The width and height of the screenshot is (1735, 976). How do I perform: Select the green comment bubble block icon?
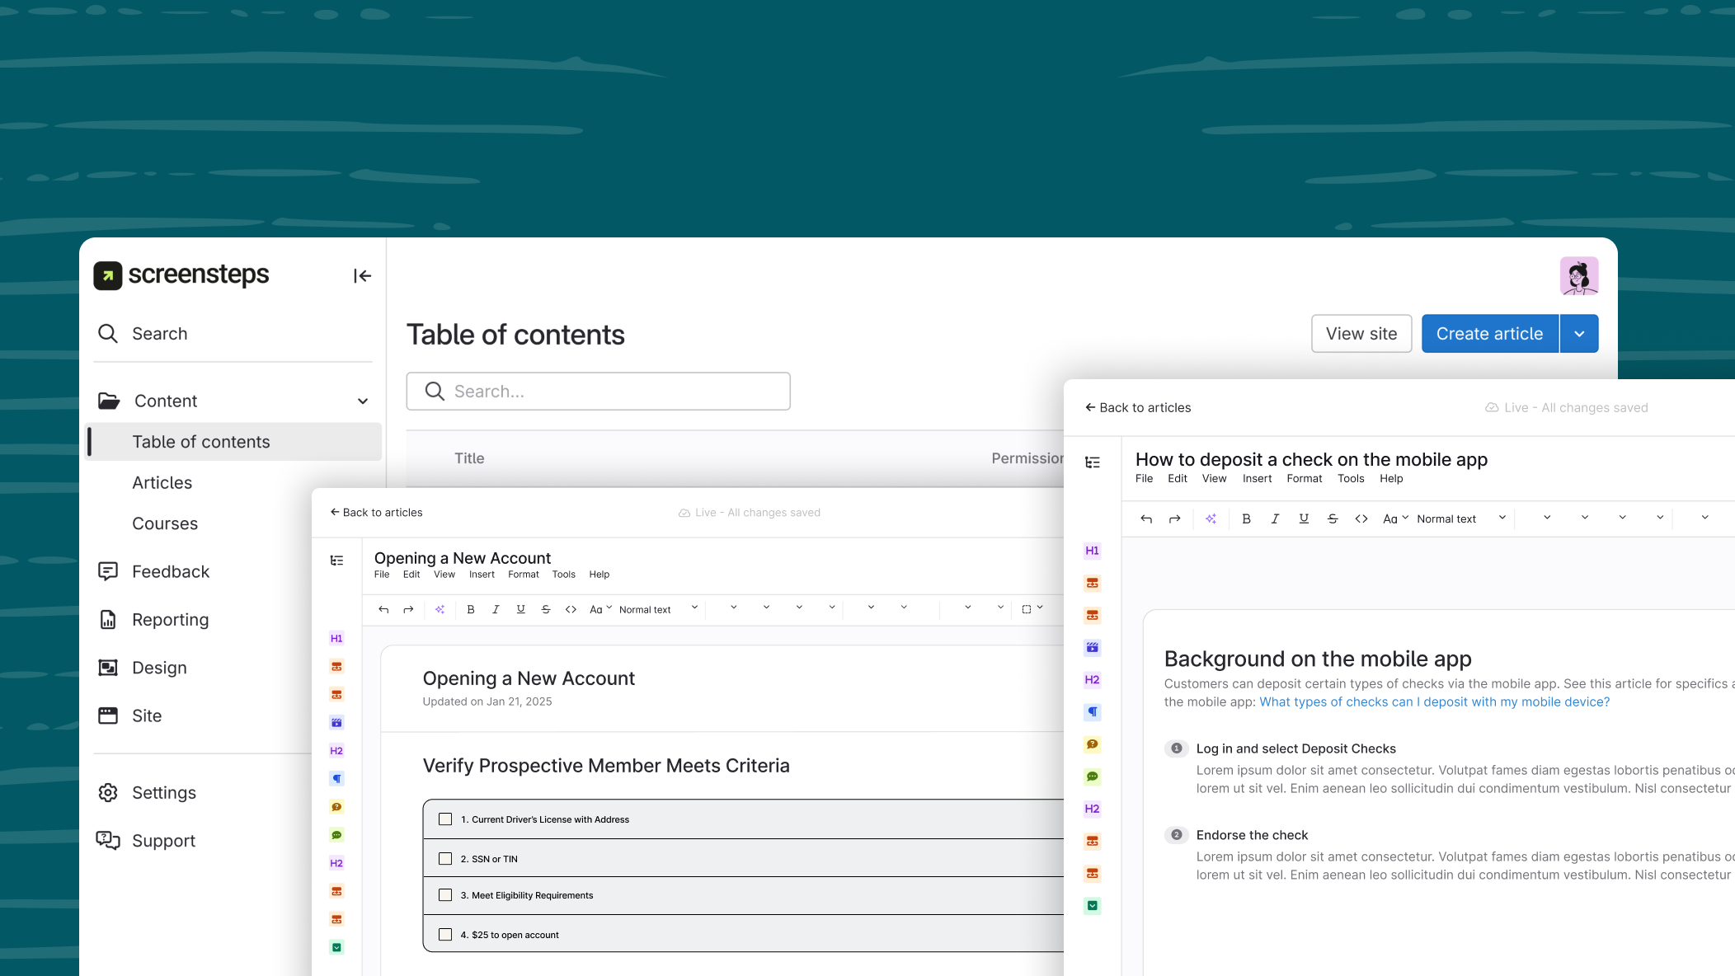pyautogui.click(x=1093, y=776)
